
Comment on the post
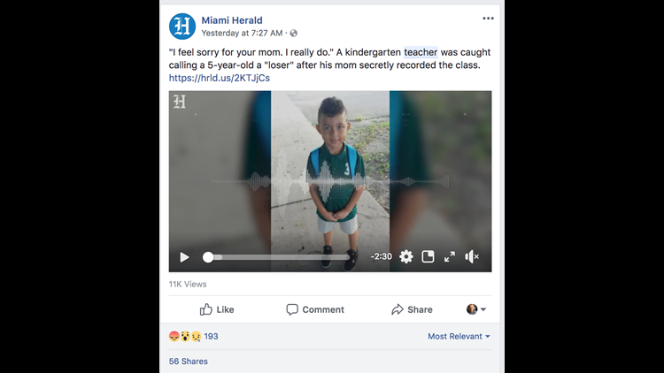(x=315, y=309)
